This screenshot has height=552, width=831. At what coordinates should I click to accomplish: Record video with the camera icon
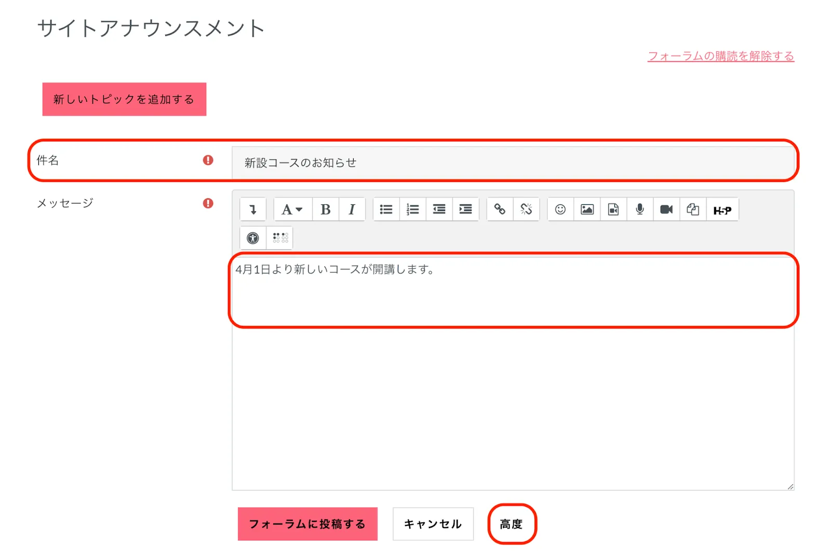point(666,209)
